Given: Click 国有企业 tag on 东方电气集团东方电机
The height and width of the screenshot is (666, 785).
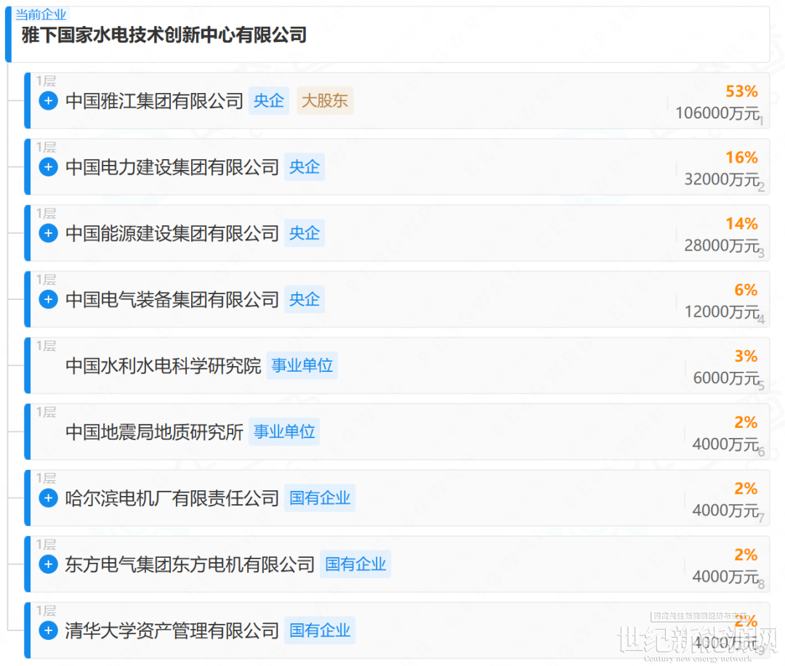Looking at the screenshot, I should click(355, 564).
